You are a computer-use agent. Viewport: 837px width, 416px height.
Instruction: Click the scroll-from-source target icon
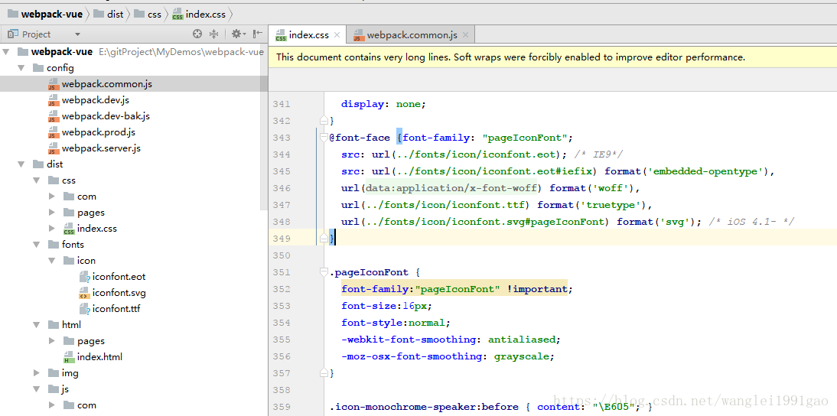[197, 34]
